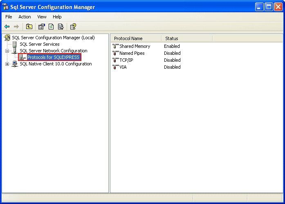285x204 pixels.
Task: Collapse SQL Server Network Configuration node
Action: click(x=7, y=51)
